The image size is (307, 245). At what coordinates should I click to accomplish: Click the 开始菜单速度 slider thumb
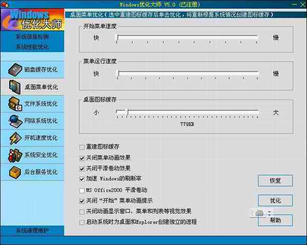[117, 37]
